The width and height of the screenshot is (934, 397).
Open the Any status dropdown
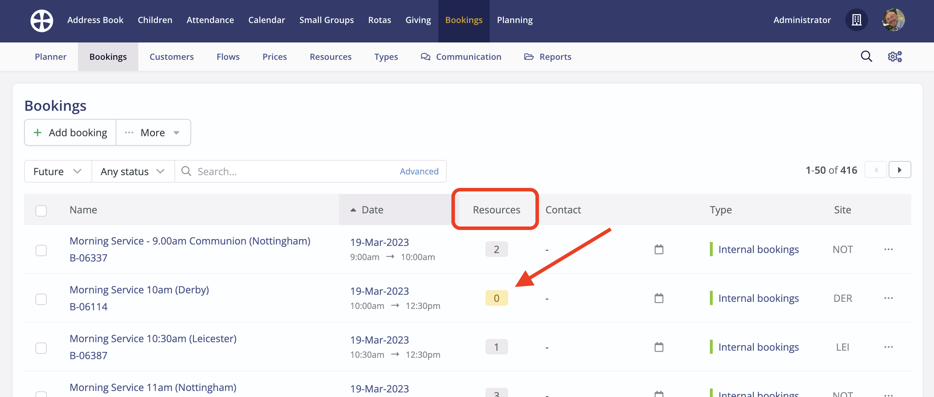pos(133,171)
